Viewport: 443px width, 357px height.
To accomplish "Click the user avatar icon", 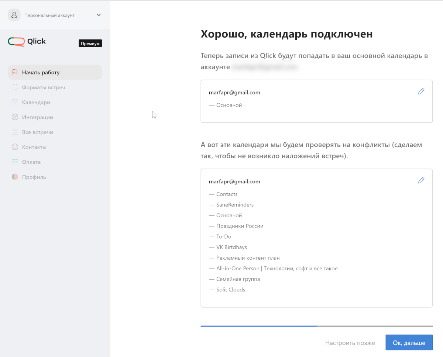I will pos(14,15).
